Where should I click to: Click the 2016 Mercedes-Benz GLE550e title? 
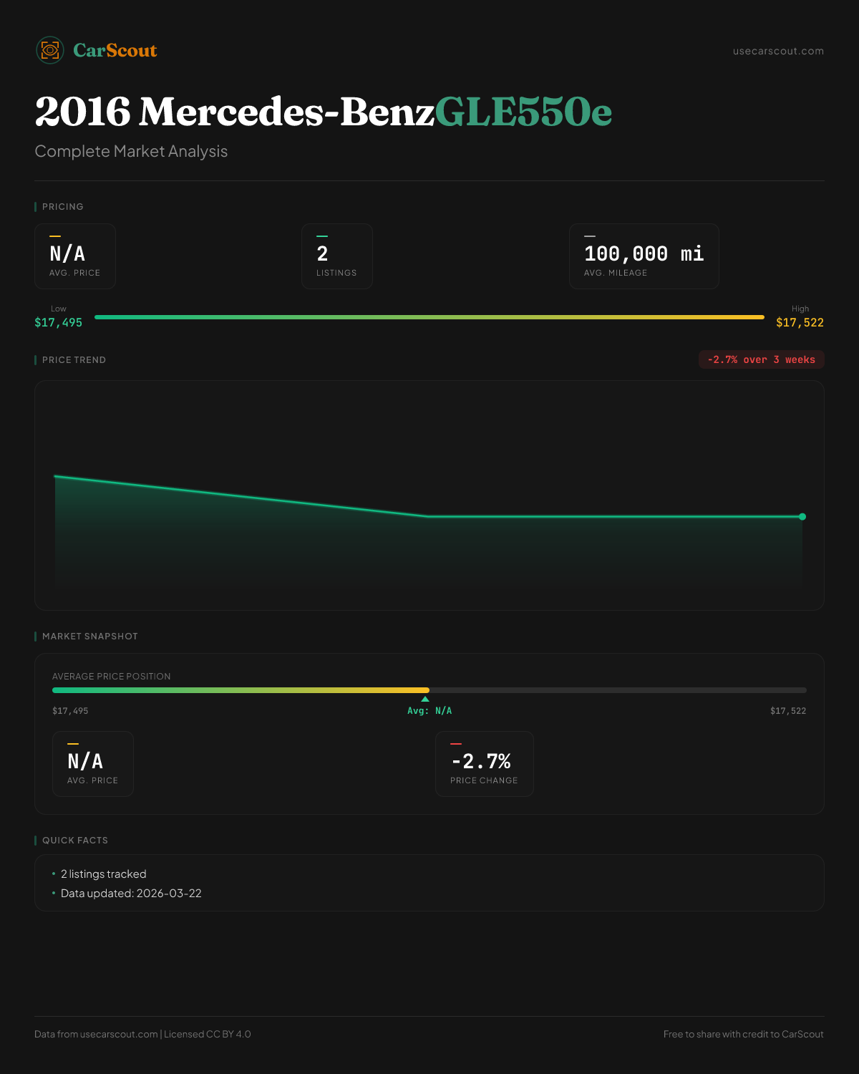(x=323, y=112)
